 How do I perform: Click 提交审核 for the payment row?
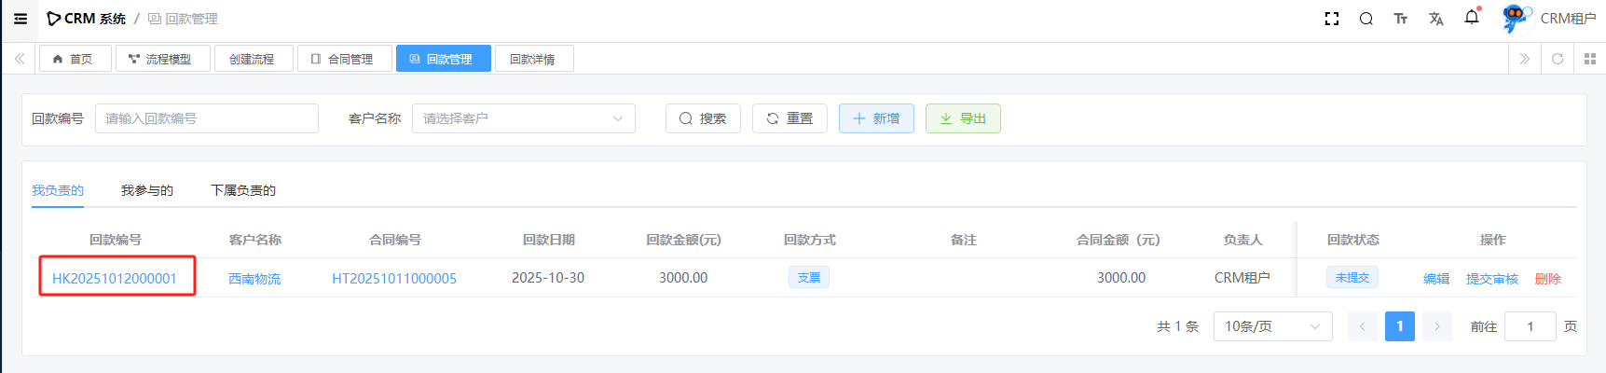pos(1491,278)
